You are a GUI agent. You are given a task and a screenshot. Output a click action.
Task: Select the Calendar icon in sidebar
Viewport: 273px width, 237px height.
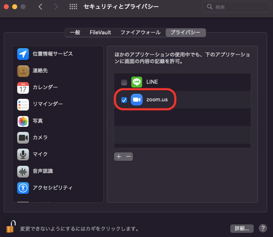(23, 88)
